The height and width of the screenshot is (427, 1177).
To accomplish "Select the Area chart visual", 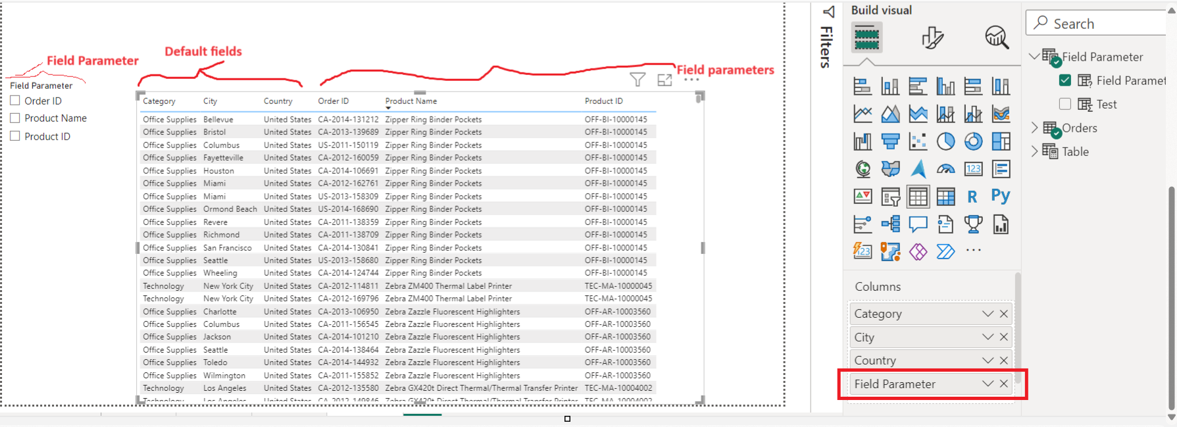I will 890,114.
